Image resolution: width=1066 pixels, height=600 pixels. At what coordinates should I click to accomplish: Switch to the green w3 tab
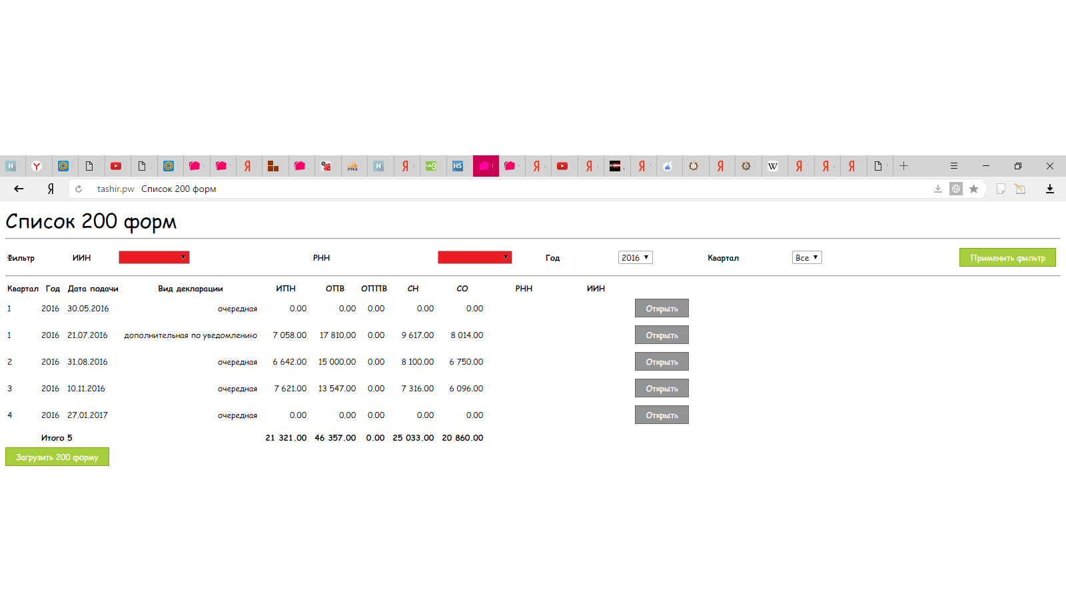[431, 166]
